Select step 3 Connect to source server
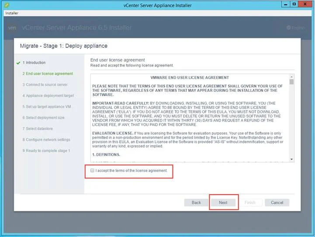 click(45, 85)
